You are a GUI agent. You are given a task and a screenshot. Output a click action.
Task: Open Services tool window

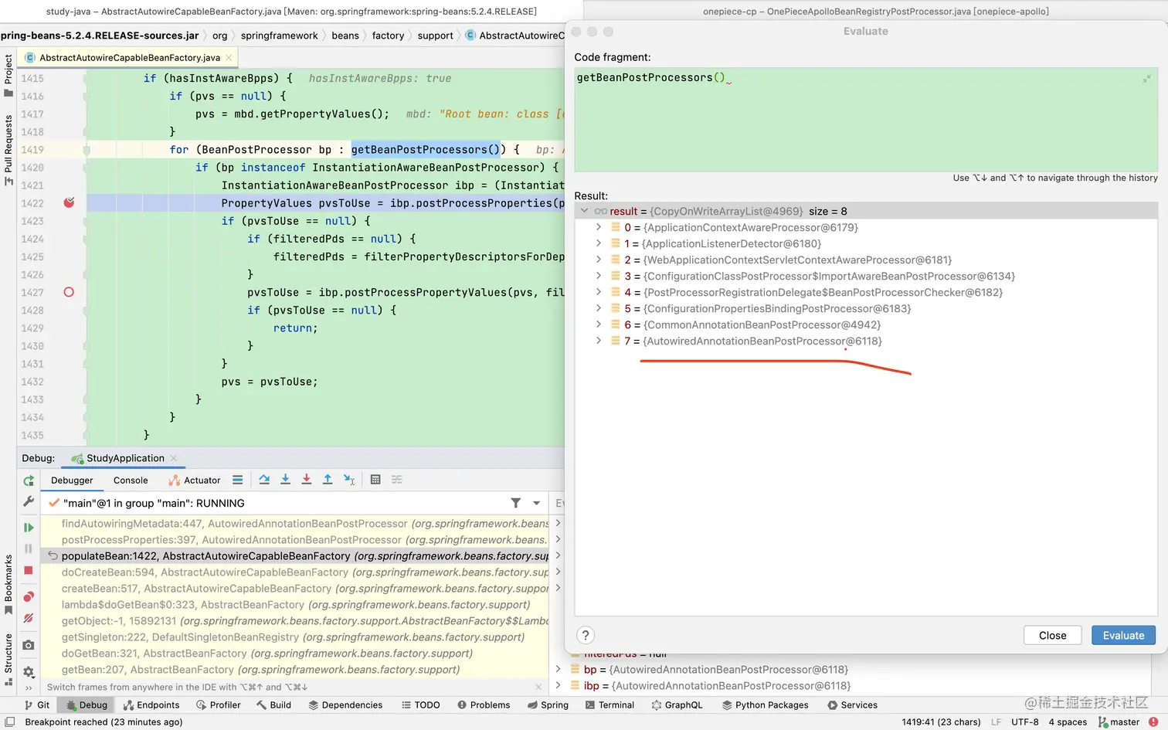852,705
